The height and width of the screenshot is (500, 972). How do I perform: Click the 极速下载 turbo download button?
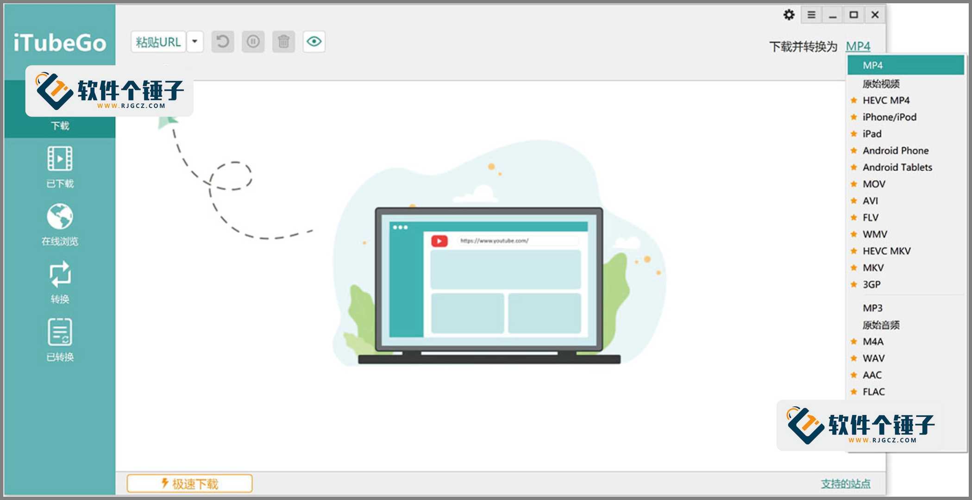coord(190,484)
